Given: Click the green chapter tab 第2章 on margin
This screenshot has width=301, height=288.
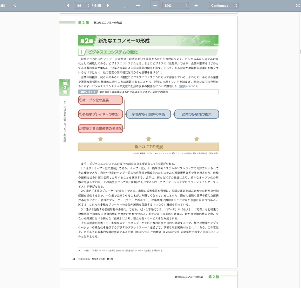Looking at the screenshot, I should (65, 87).
